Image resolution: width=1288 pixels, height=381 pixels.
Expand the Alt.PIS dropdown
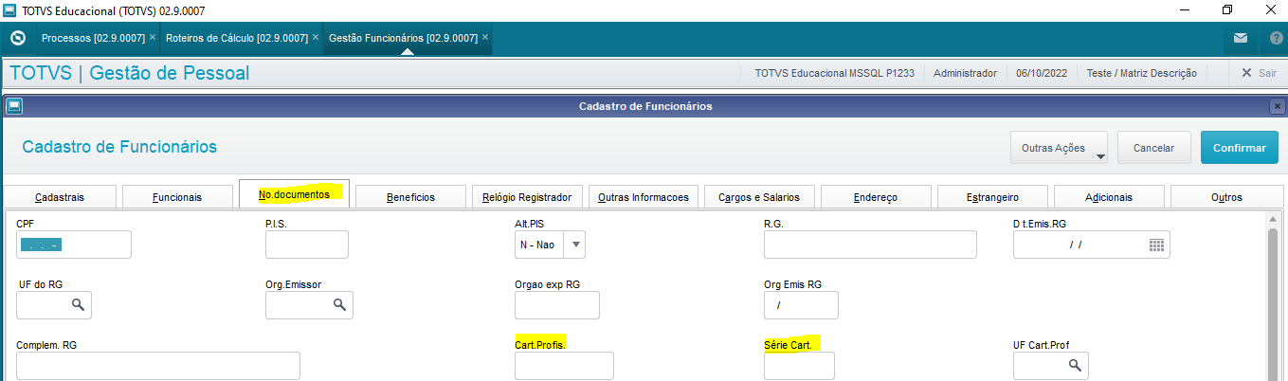click(x=575, y=245)
